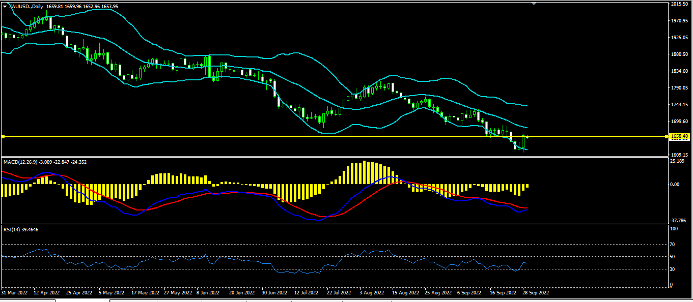This screenshot has height=302, width=693.
Task: Click the 1744.15 price scale value
Action: [680, 105]
